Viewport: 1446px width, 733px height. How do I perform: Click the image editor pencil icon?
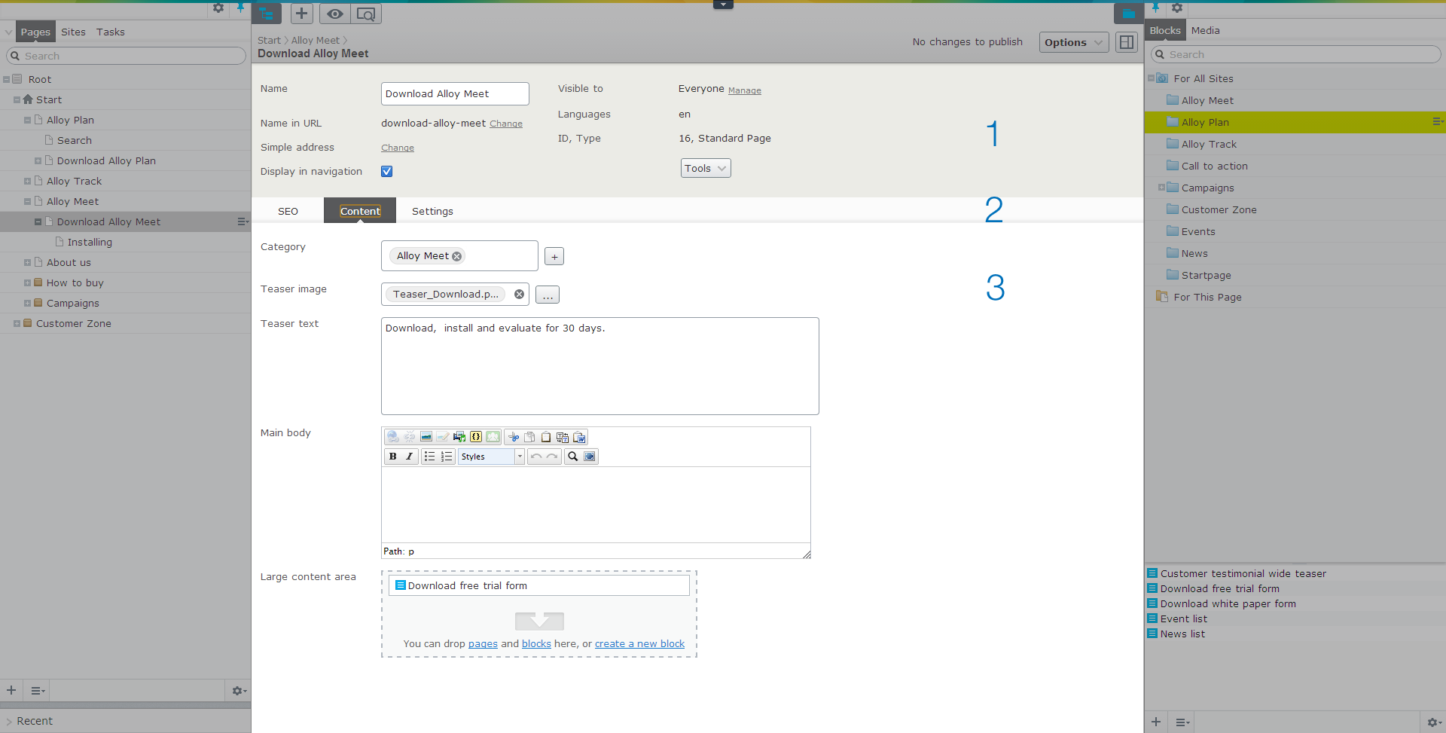pos(442,437)
